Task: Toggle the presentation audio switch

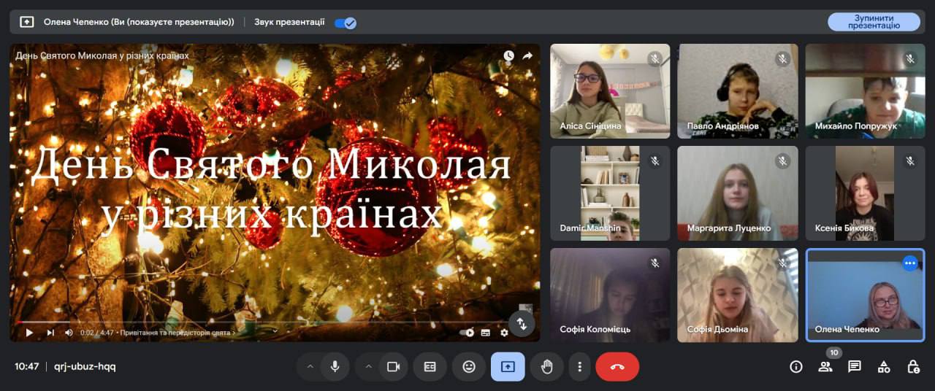Action: point(345,23)
